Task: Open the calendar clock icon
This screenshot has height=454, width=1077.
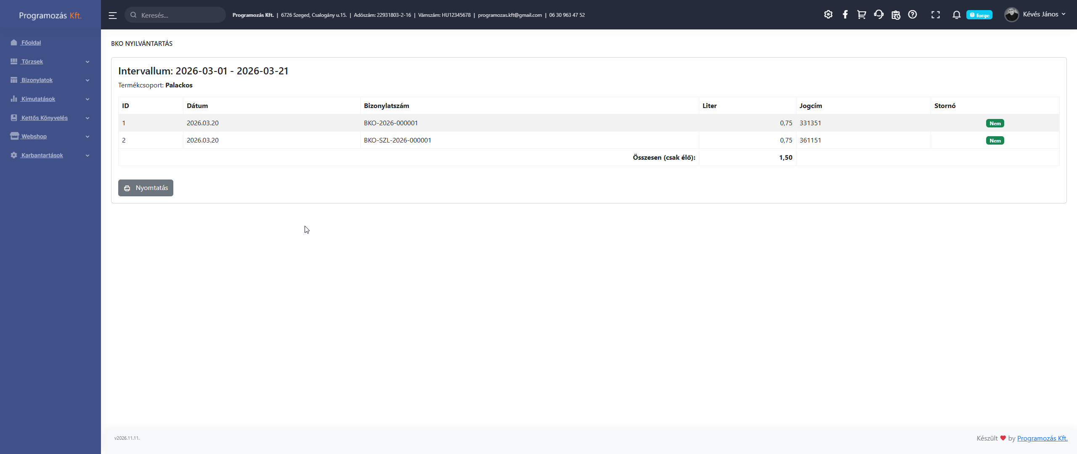Action: pyautogui.click(x=896, y=15)
